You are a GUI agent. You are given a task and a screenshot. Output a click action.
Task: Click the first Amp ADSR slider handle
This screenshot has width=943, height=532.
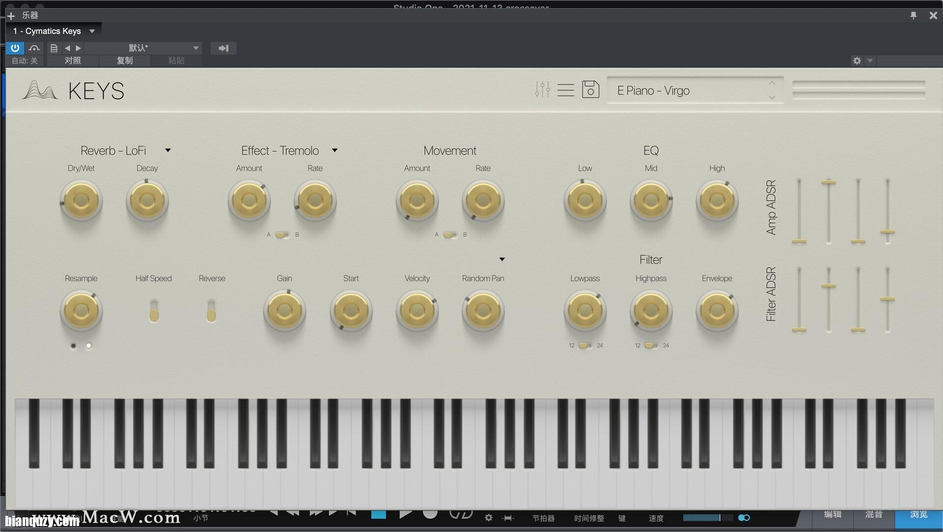799,241
